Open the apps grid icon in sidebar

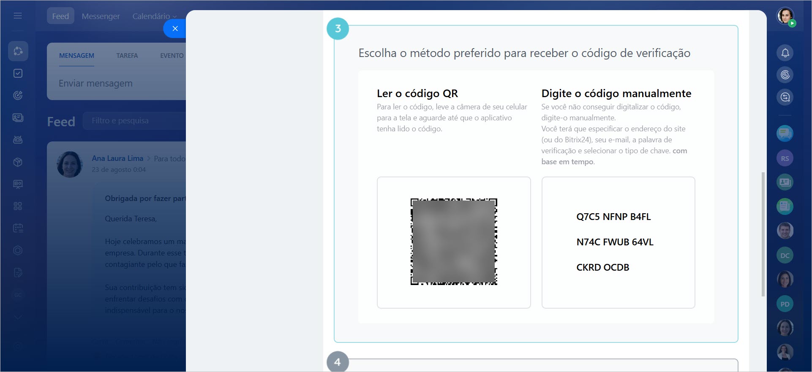(18, 206)
